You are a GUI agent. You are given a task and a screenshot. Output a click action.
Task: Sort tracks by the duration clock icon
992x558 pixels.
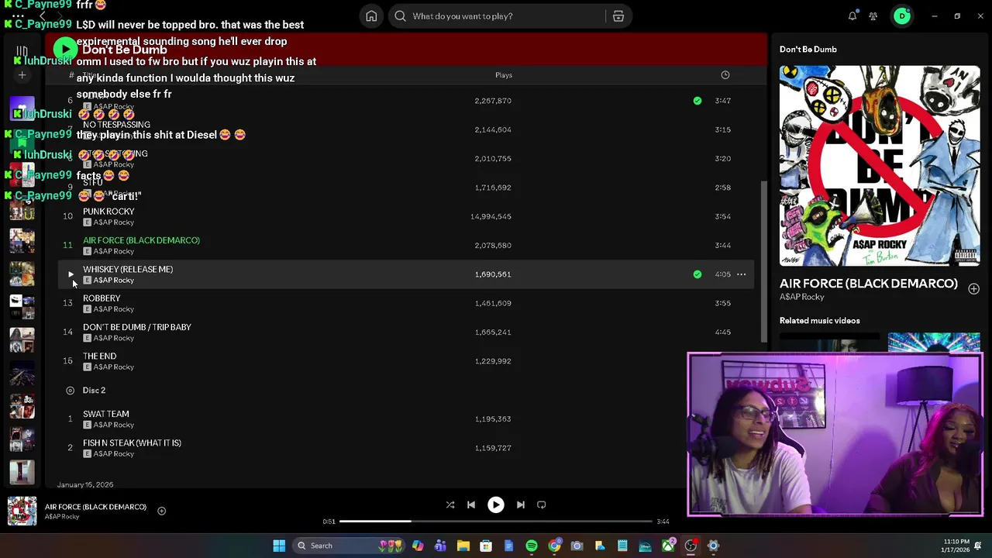[725, 75]
